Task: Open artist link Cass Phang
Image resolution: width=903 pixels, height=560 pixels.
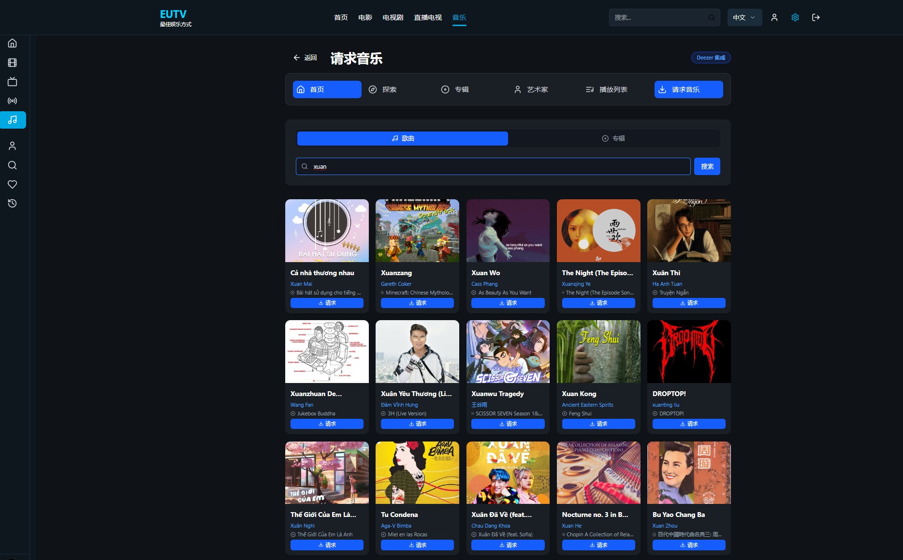Action: coord(484,284)
